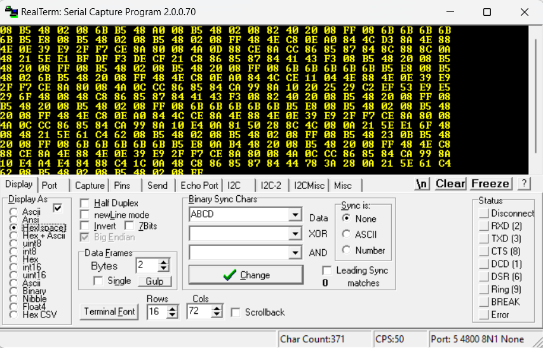This screenshot has width=543, height=348.
Task: Open the I2CMisc tab
Action: (309, 186)
